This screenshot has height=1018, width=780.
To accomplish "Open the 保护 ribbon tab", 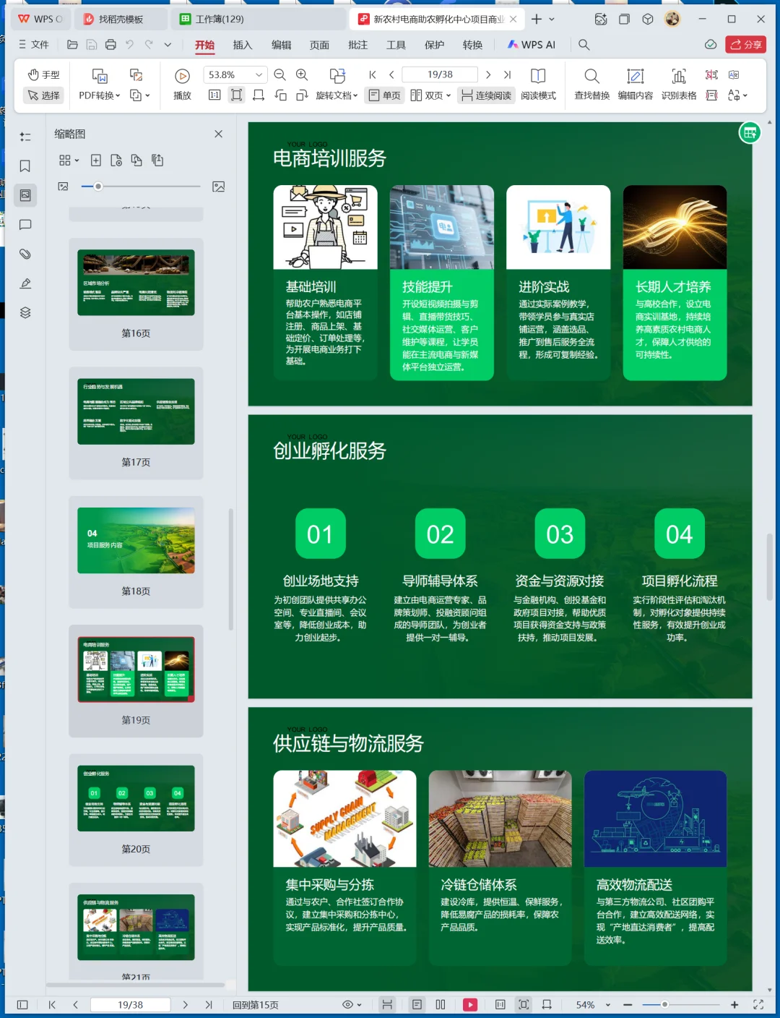I will tap(434, 45).
